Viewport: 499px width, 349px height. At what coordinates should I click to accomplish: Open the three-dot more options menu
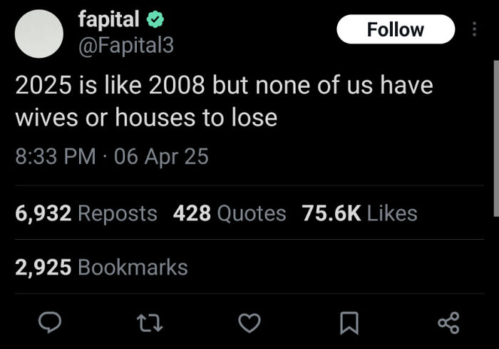coord(475,29)
